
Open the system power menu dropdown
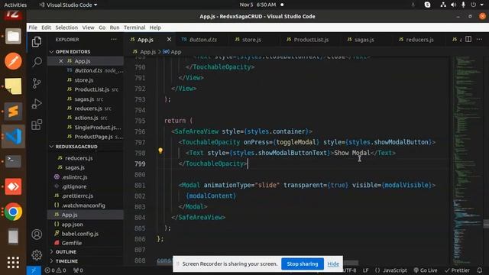pos(477,5)
